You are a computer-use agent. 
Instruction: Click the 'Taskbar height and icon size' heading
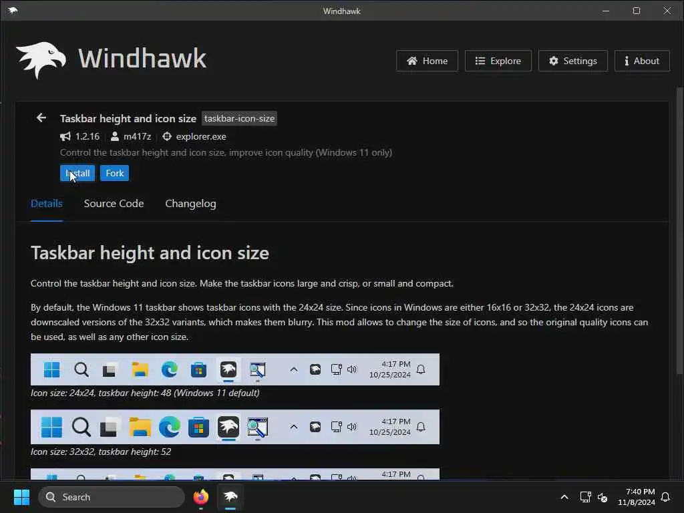pos(150,253)
